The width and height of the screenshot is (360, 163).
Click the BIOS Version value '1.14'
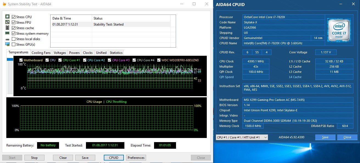pyautogui.click(x=298, y=105)
